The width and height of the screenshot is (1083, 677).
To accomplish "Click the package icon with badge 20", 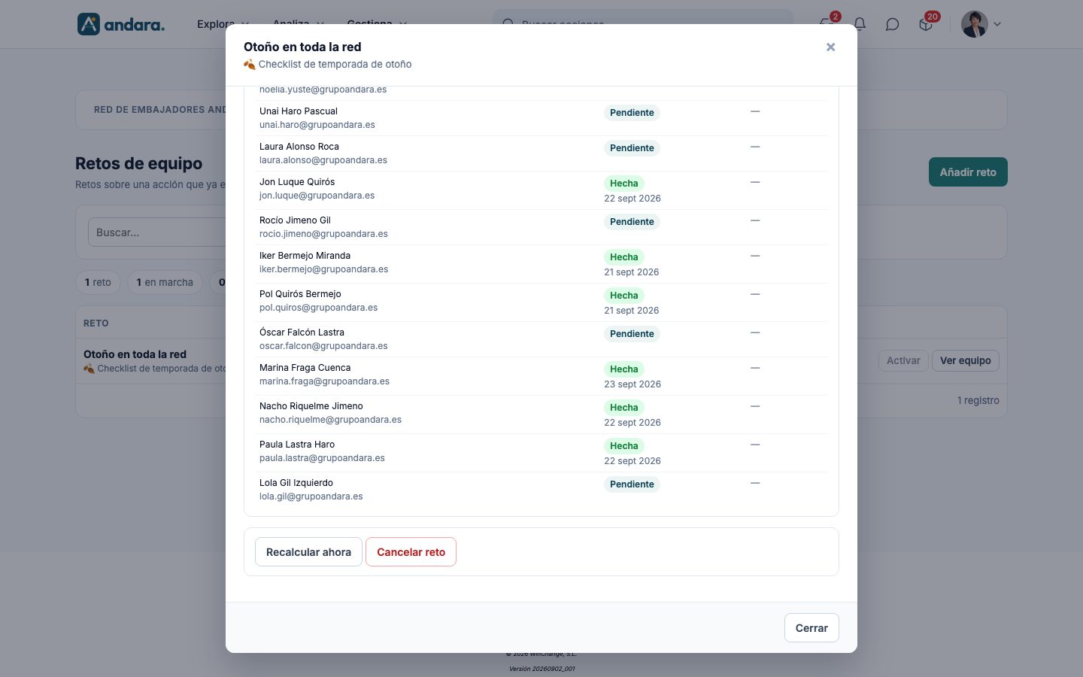I will [x=926, y=24].
